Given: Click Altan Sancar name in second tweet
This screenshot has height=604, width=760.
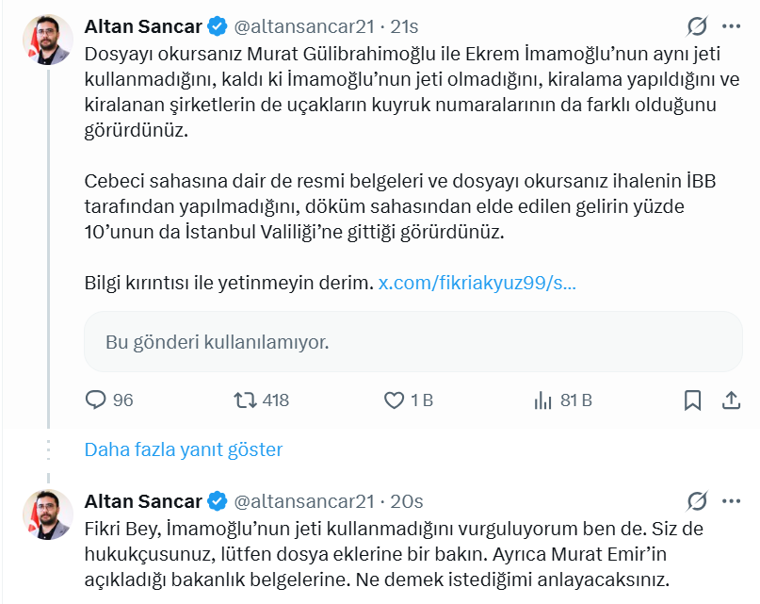Looking at the screenshot, I should 143,500.
